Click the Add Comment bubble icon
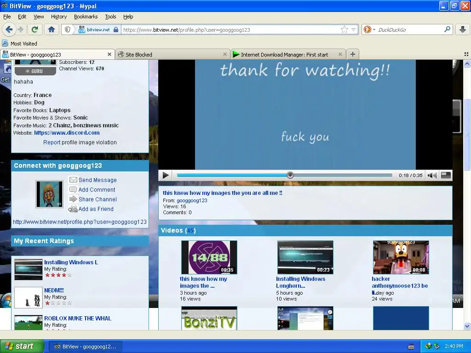 click(x=73, y=189)
